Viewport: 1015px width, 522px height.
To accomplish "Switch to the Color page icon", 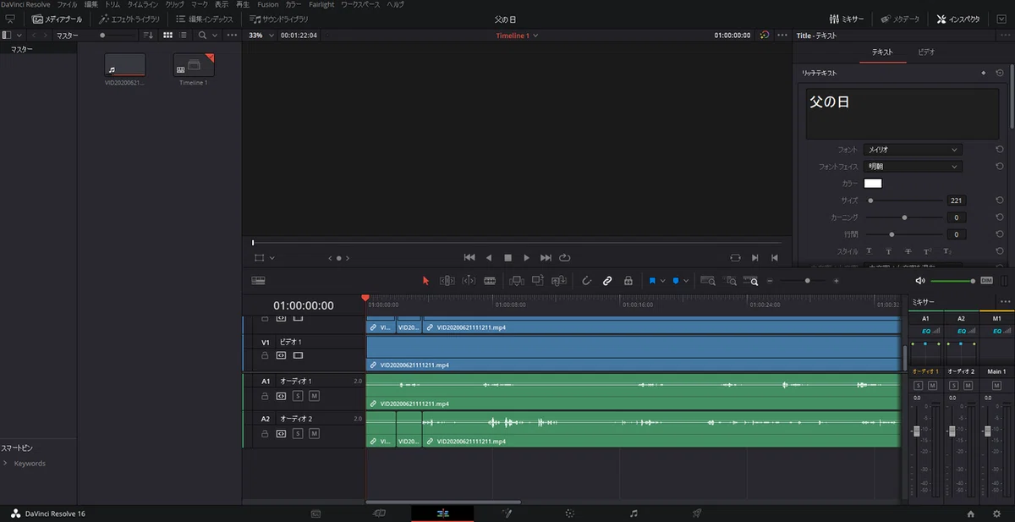I will [x=570, y=513].
